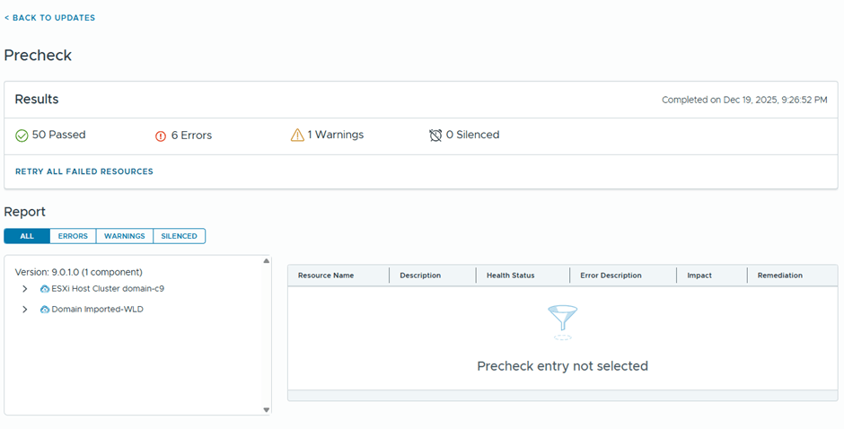This screenshot has width=844, height=429.
Task: Select the ALL report filter
Action: tap(27, 236)
